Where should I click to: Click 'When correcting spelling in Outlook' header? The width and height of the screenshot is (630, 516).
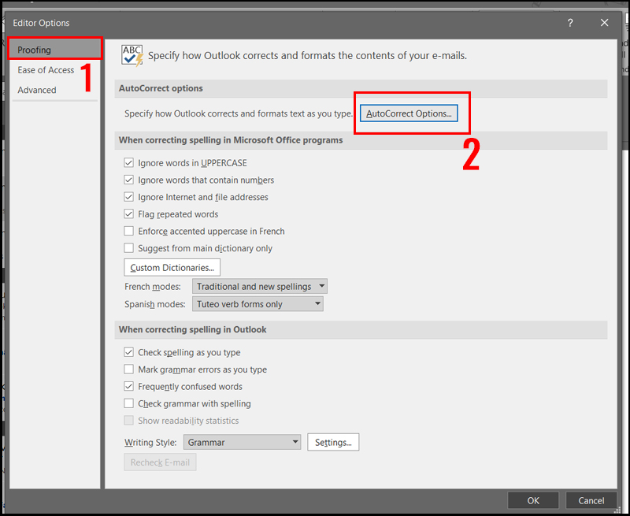coord(361,329)
